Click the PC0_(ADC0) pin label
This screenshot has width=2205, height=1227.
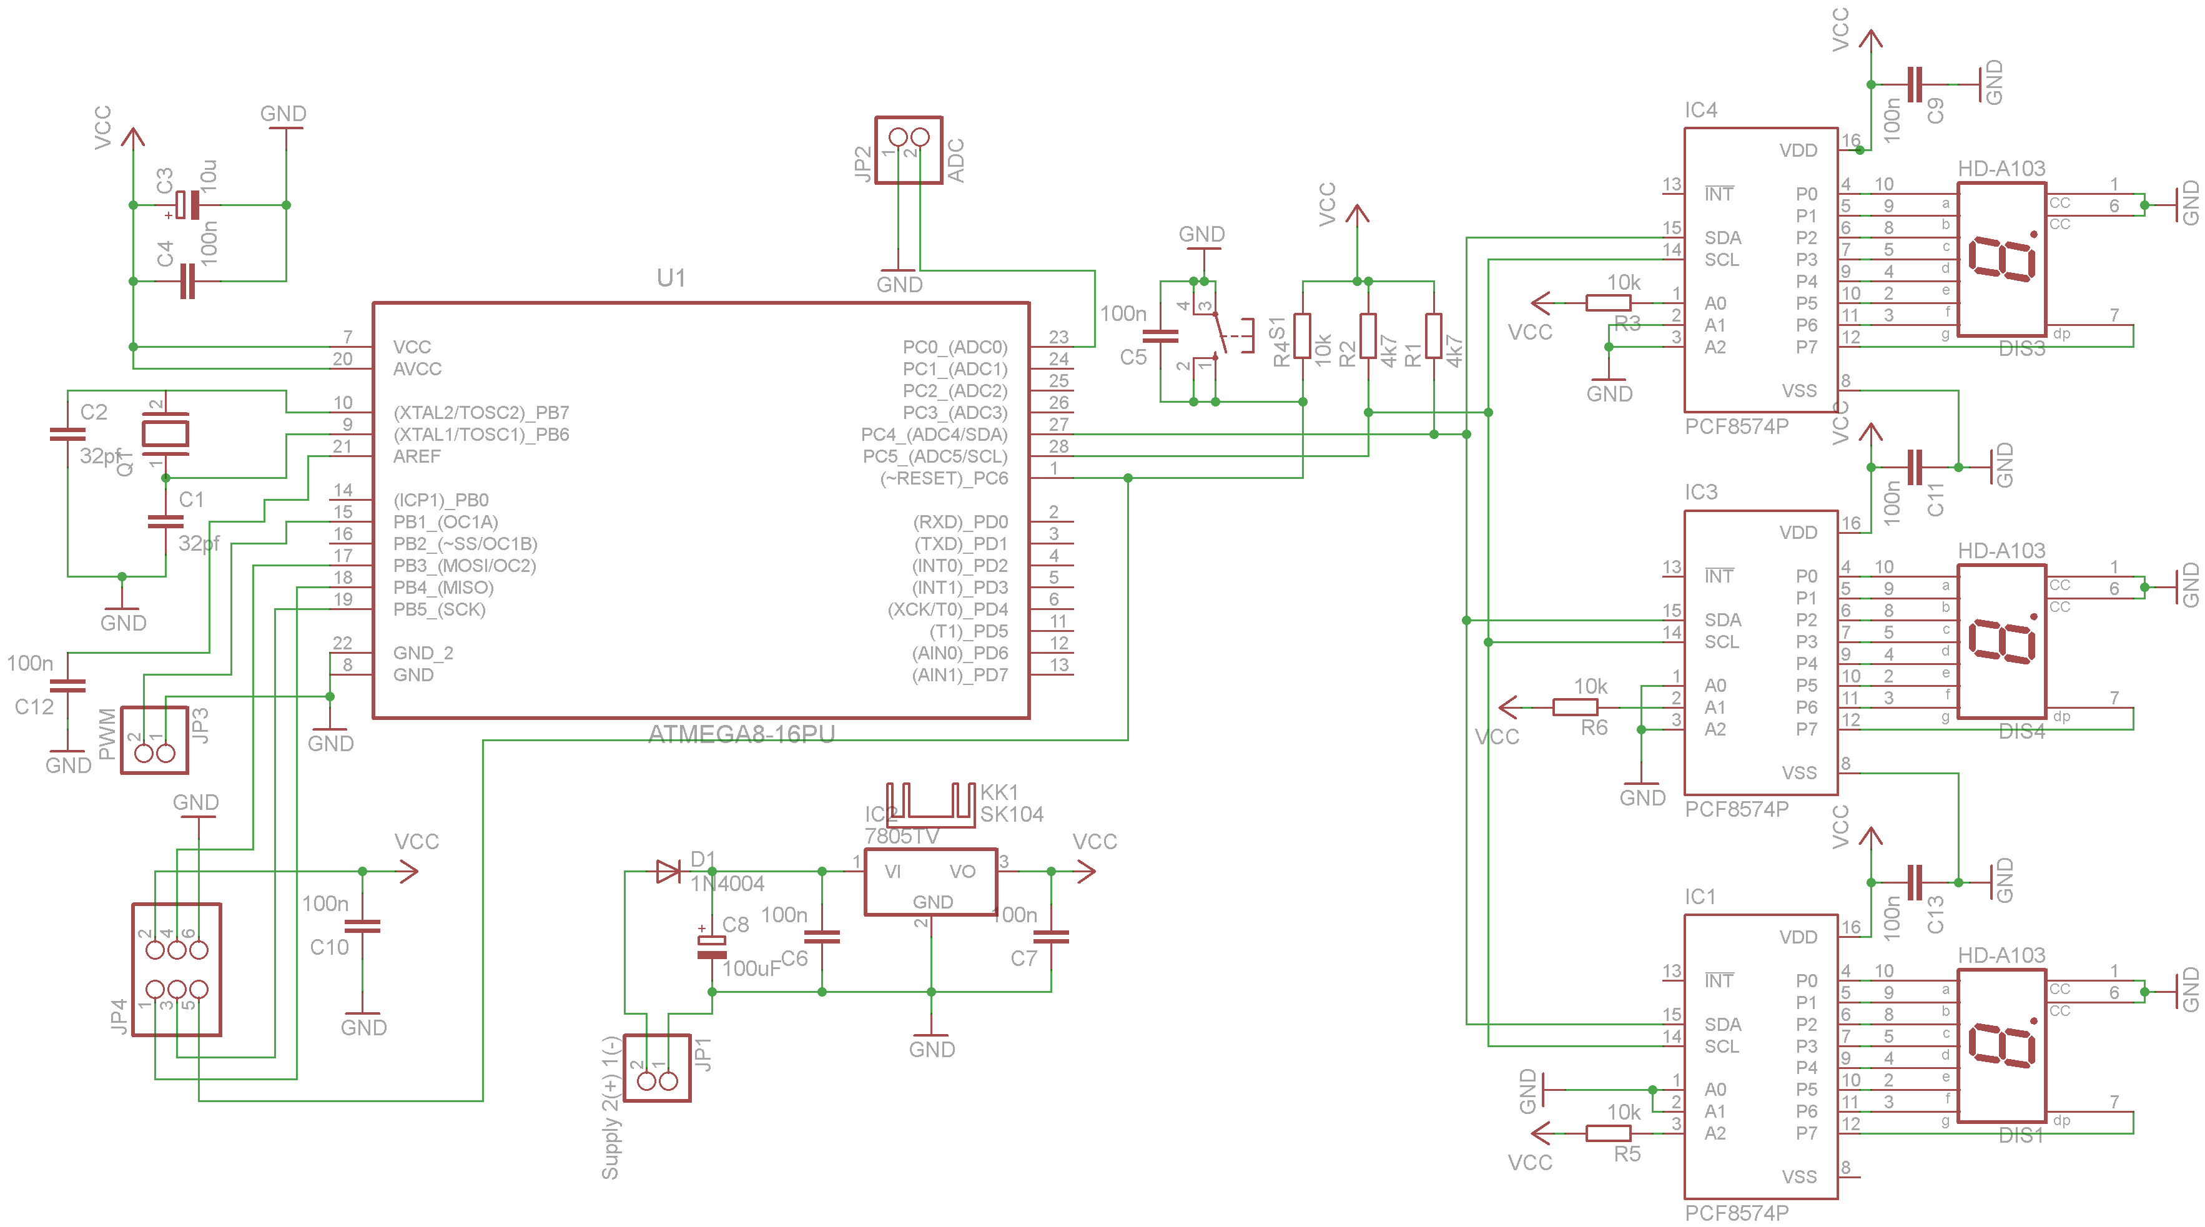click(955, 347)
